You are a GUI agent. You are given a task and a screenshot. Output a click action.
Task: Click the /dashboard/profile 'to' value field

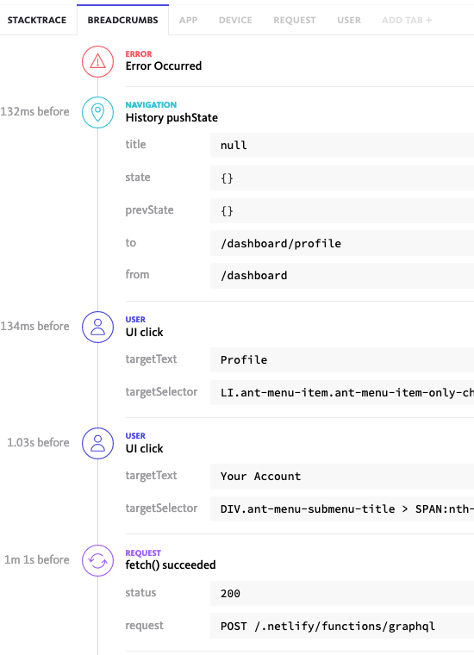(x=342, y=244)
